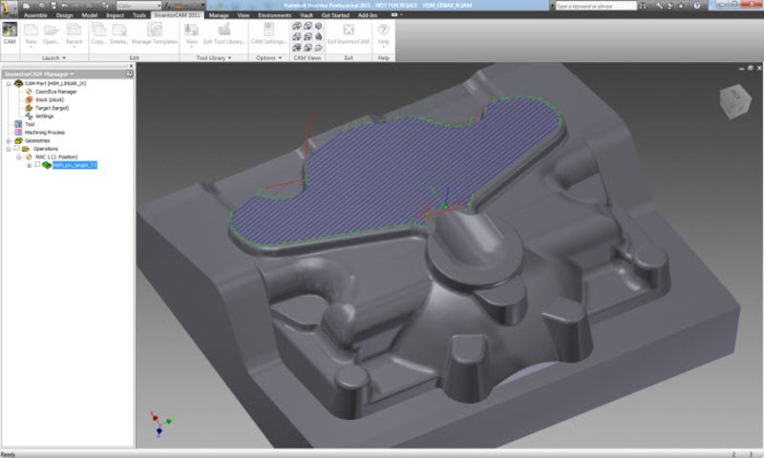Click the ViewCube in the viewport
Screen dimensions: 764x458
(x=734, y=98)
